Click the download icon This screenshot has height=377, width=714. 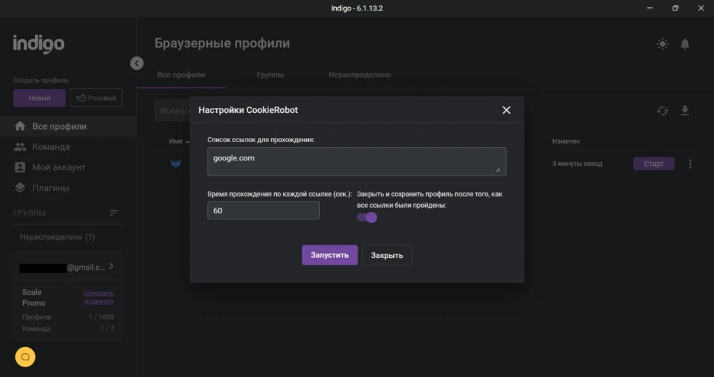pyautogui.click(x=685, y=111)
